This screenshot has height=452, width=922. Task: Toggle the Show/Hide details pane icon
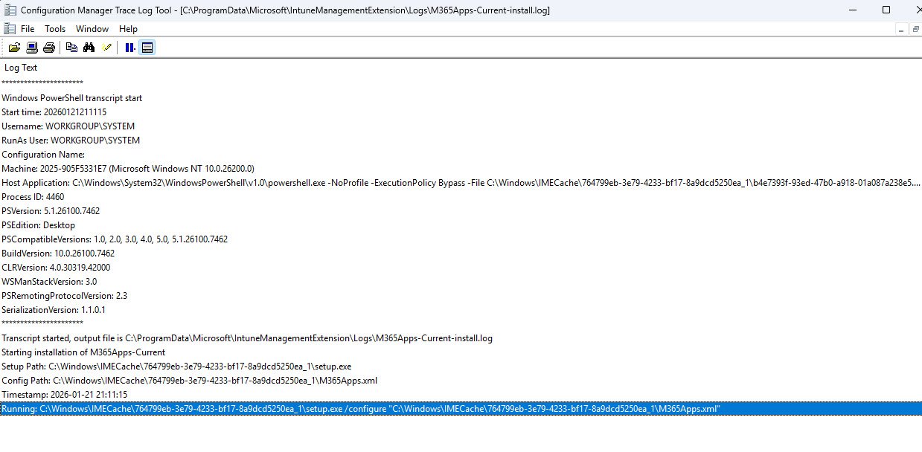point(147,48)
